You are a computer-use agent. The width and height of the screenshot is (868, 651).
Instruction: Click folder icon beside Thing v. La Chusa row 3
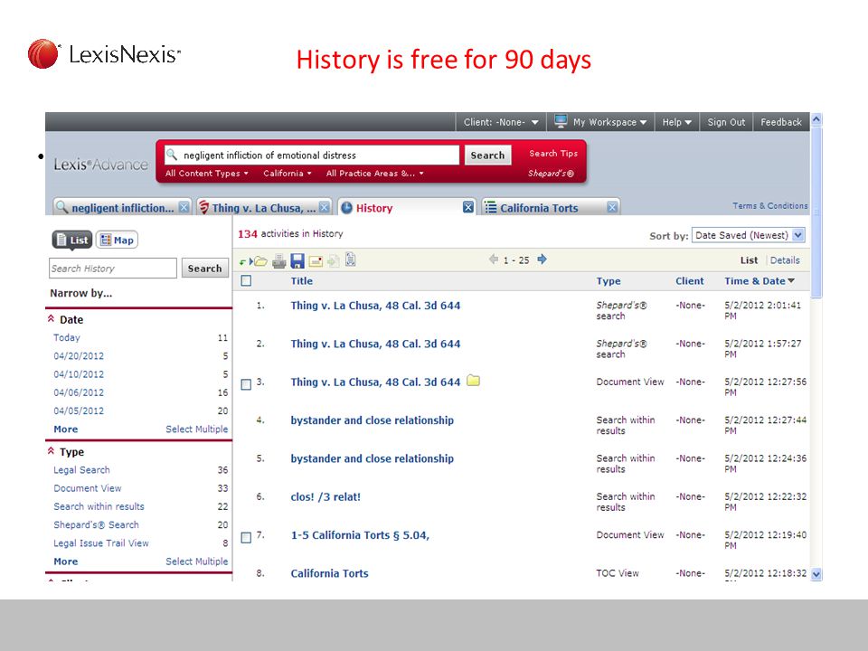tap(473, 381)
